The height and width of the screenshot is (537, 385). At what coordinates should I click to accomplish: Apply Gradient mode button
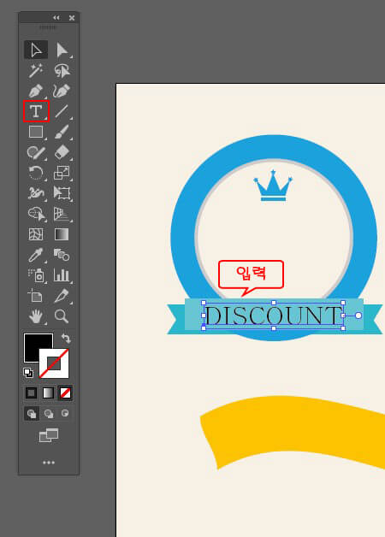[48, 392]
